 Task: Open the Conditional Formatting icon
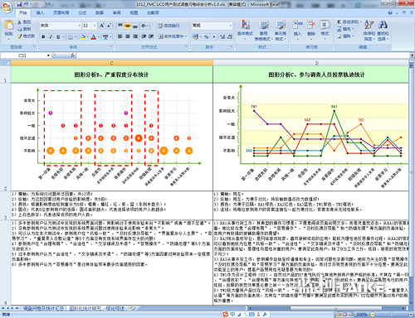[245, 25]
